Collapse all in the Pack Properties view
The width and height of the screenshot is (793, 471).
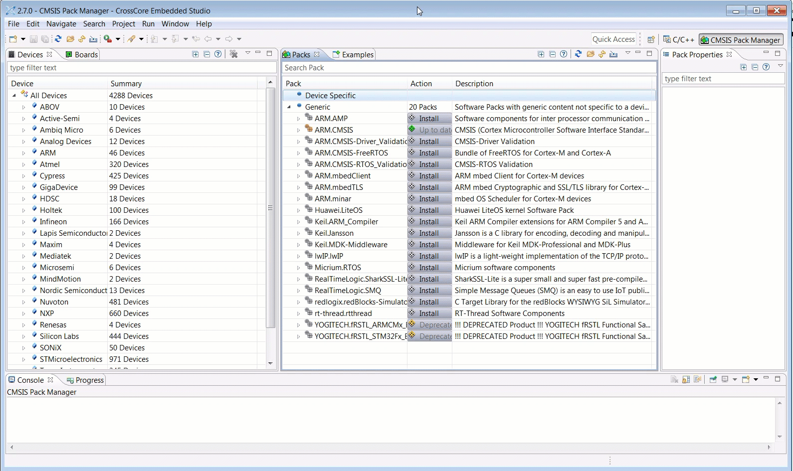tap(755, 67)
